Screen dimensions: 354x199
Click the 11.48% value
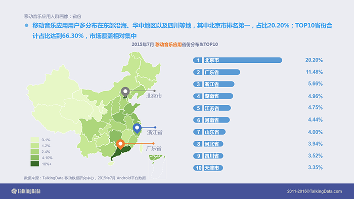pyautogui.click(x=314, y=72)
